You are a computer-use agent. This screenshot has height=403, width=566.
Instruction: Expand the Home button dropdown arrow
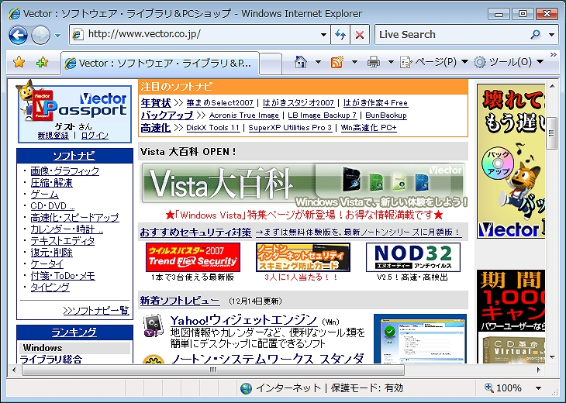click(318, 62)
